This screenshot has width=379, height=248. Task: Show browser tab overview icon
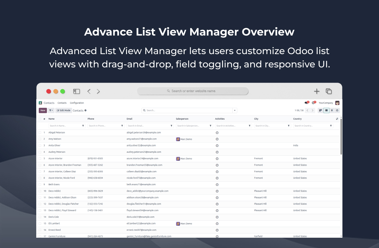[329, 91]
